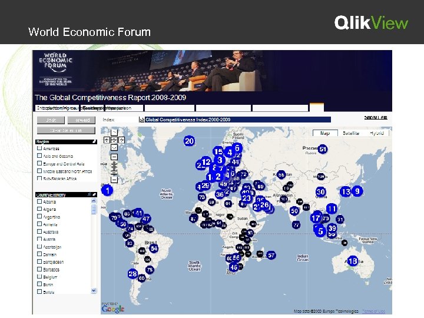
Task: Click the country list scroll up arrow
Action: (x=94, y=201)
